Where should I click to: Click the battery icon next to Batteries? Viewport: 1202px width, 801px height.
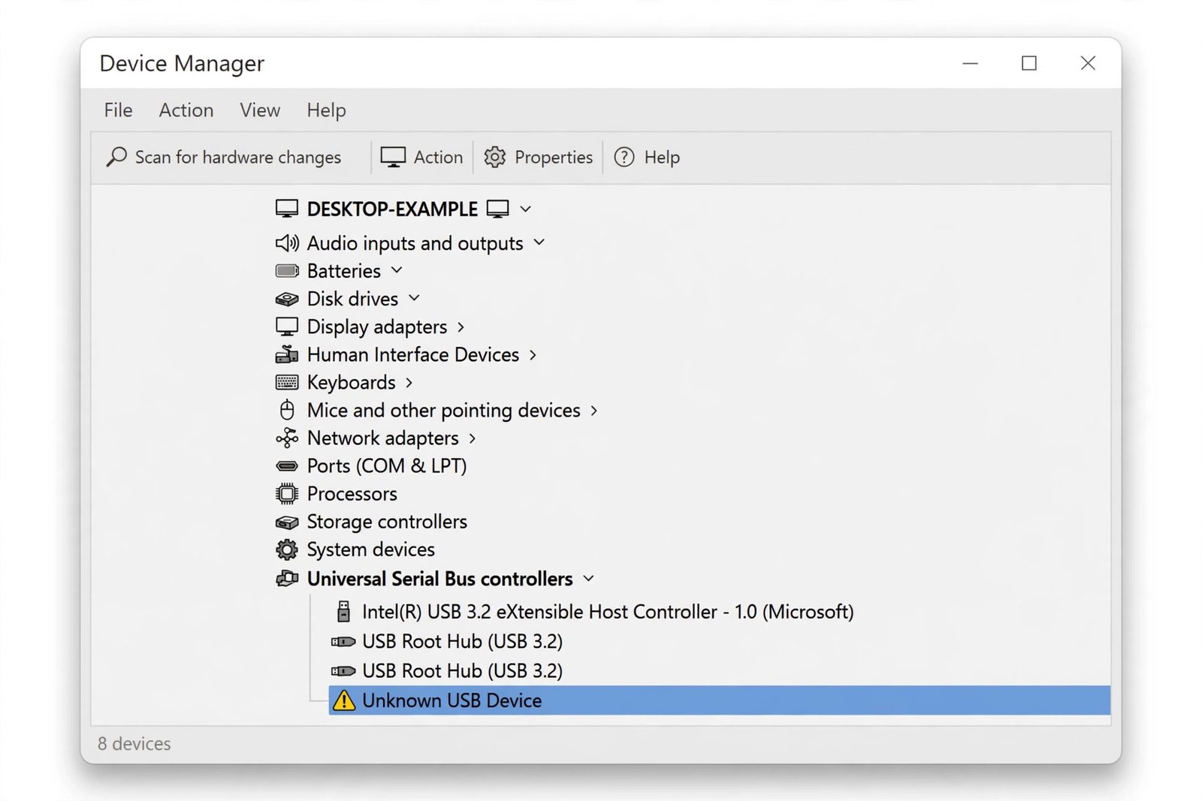click(x=287, y=270)
